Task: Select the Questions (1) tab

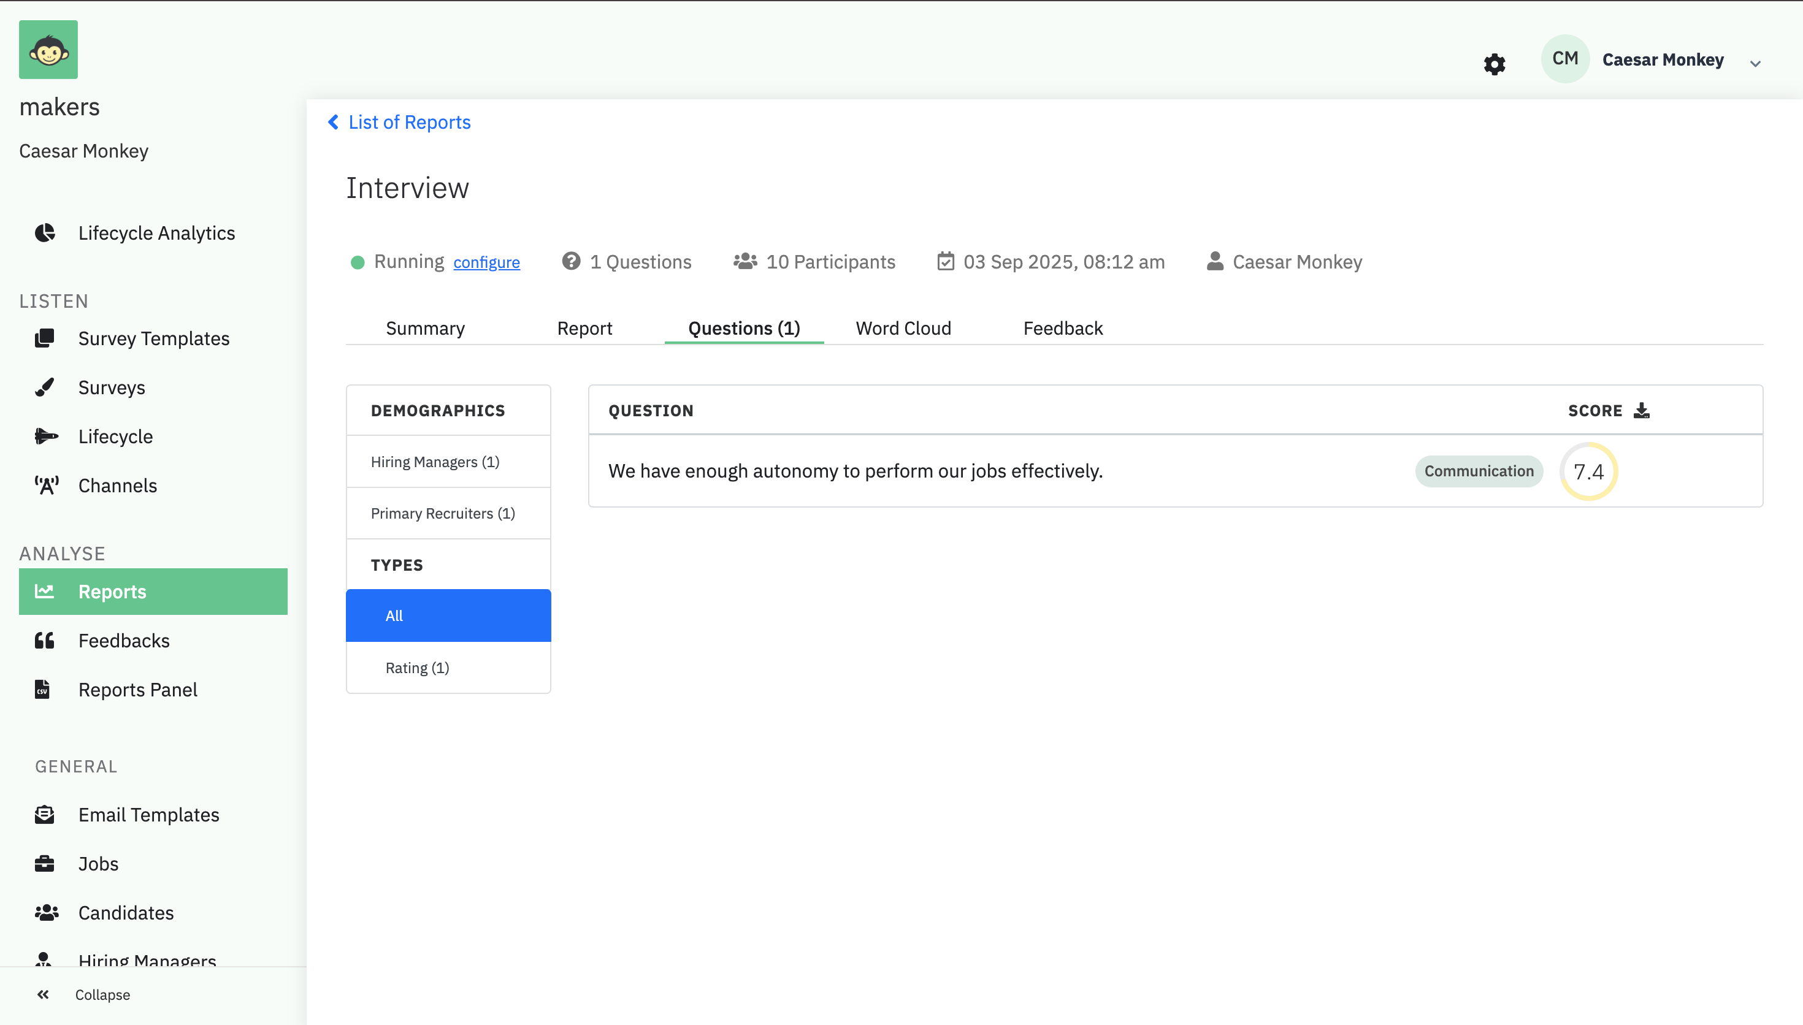Action: click(744, 328)
